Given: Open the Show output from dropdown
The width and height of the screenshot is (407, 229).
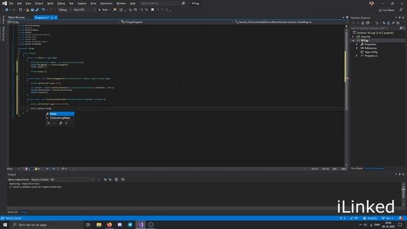Looking at the screenshot, I should [x=62, y=179].
